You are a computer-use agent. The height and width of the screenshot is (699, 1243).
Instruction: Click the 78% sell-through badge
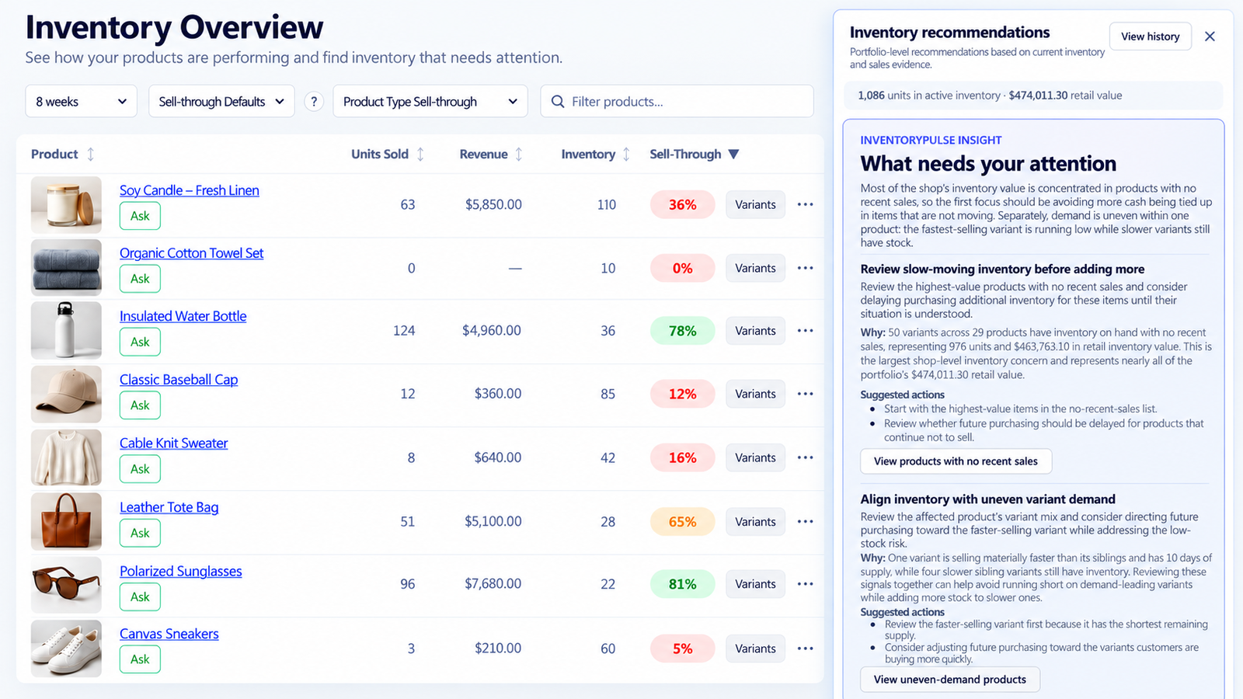(682, 331)
